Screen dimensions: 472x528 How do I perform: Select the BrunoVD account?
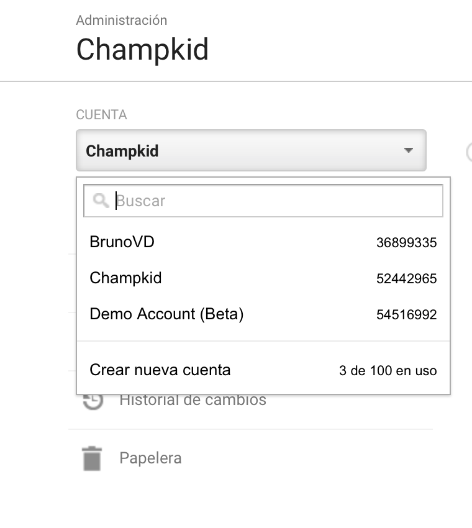pyautogui.click(x=263, y=242)
